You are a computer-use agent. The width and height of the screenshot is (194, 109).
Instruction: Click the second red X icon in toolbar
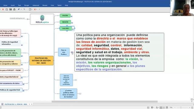[x=35, y=9]
